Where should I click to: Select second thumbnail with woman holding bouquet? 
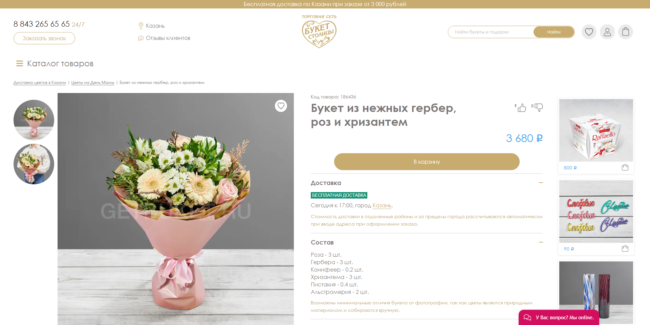coord(34,164)
